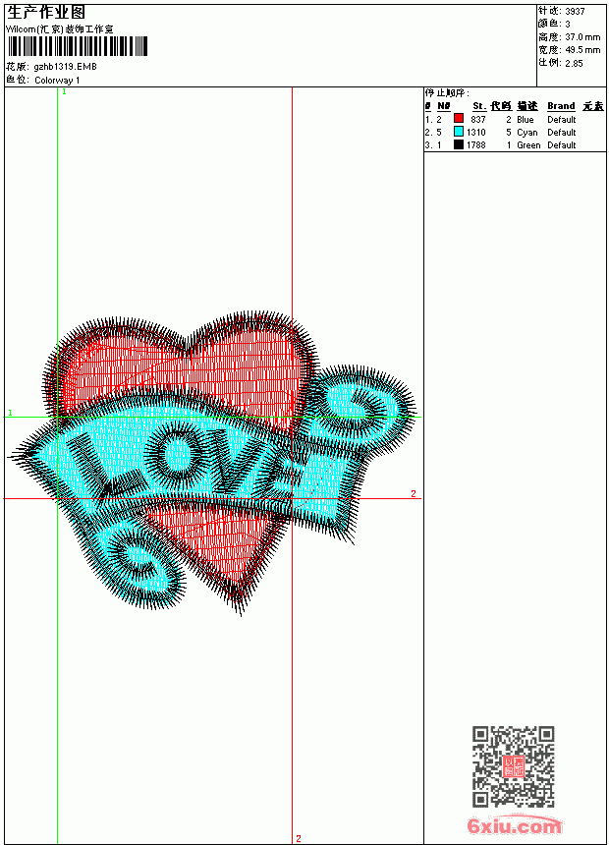This screenshot has width=609, height=845.
Task: Click the green guide marker 1 at top
Action: (x=64, y=92)
